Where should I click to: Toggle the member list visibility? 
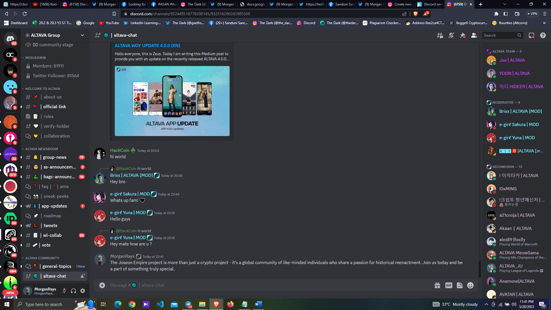474,35
